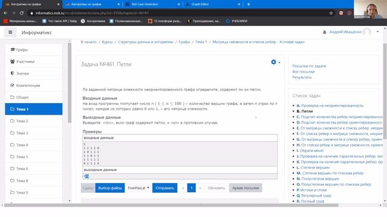Select Тема 5 in the sidebar
Image resolution: width=387 pixels, height=217 pixels.
click(x=34, y=157)
